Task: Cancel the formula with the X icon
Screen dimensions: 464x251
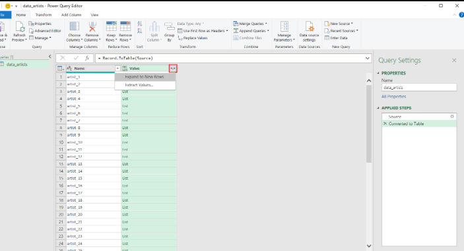Action: [x=63, y=58]
